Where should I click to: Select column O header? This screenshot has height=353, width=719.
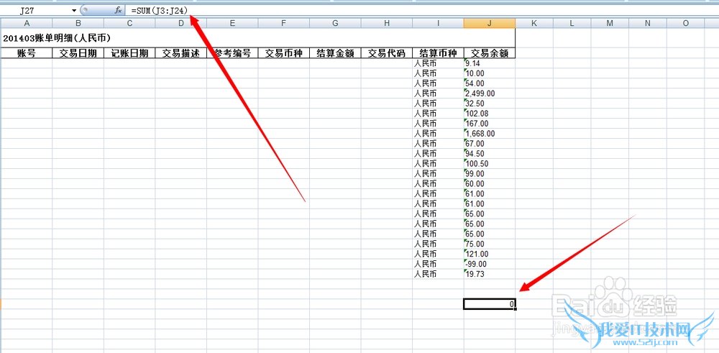(685, 24)
